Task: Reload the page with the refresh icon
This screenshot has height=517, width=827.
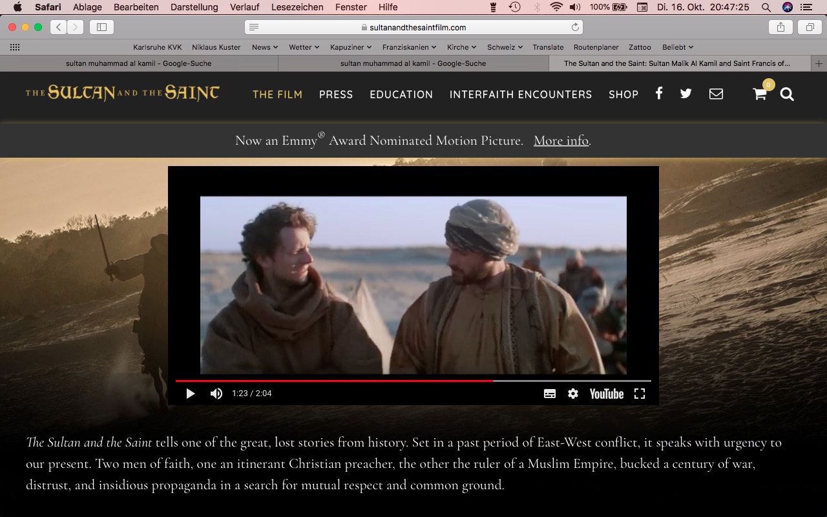Action: 575,27
